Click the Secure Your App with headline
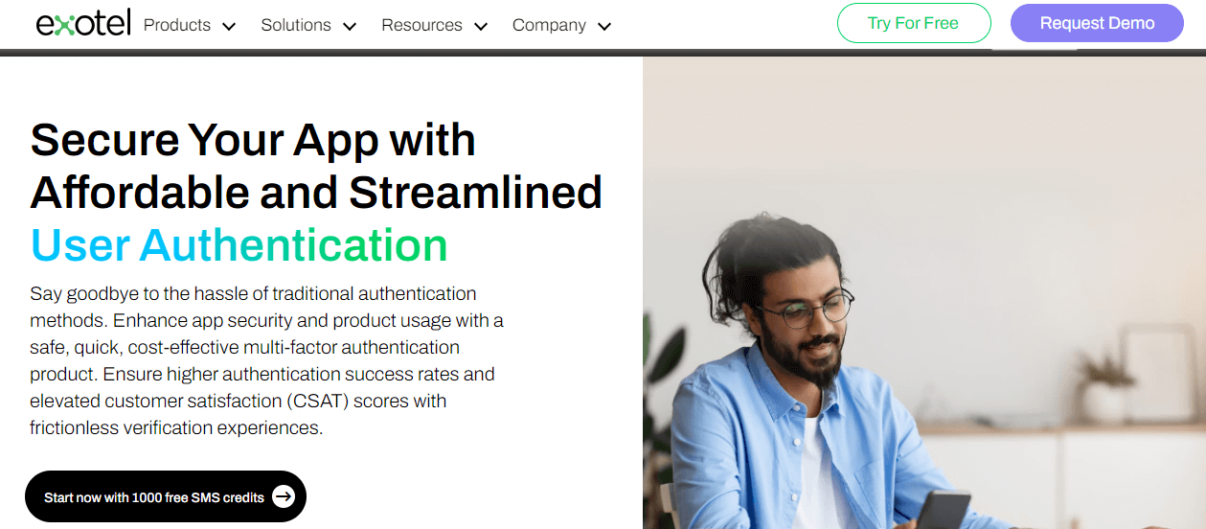Viewport: 1206px width, 529px height. (253, 140)
